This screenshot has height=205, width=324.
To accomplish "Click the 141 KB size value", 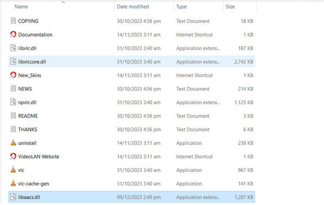I will click(246, 184).
